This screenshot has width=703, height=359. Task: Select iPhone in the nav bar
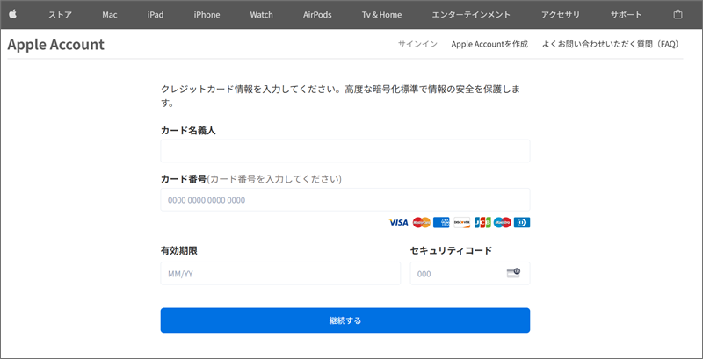pyautogui.click(x=207, y=15)
